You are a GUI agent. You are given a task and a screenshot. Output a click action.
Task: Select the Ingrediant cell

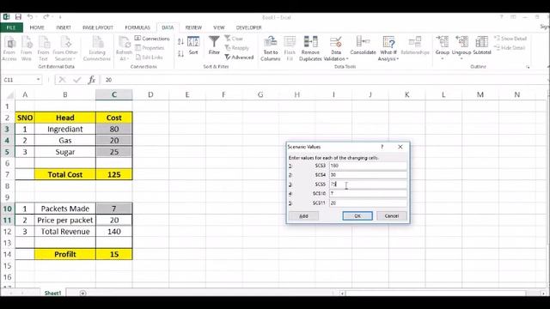click(65, 129)
